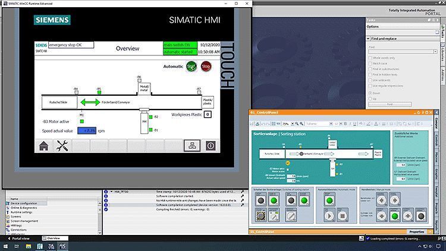Click the network diagram icon in HMI bottom bar

(x=192, y=146)
